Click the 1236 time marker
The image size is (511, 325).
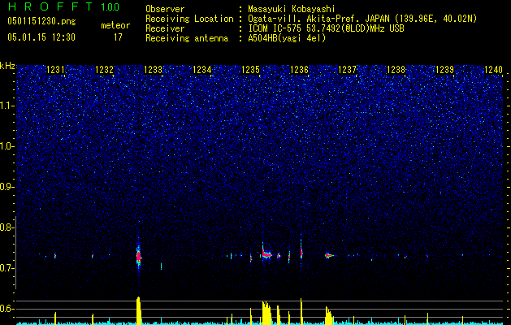click(x=299, y=70)
